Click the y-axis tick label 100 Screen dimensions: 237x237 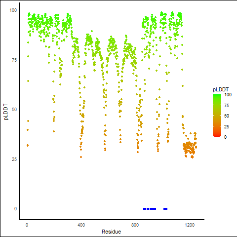pyautogui.click(x=13, y=10)
